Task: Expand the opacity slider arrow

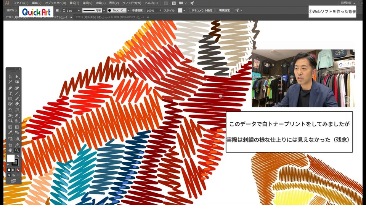Action: (x=161, y=11)
